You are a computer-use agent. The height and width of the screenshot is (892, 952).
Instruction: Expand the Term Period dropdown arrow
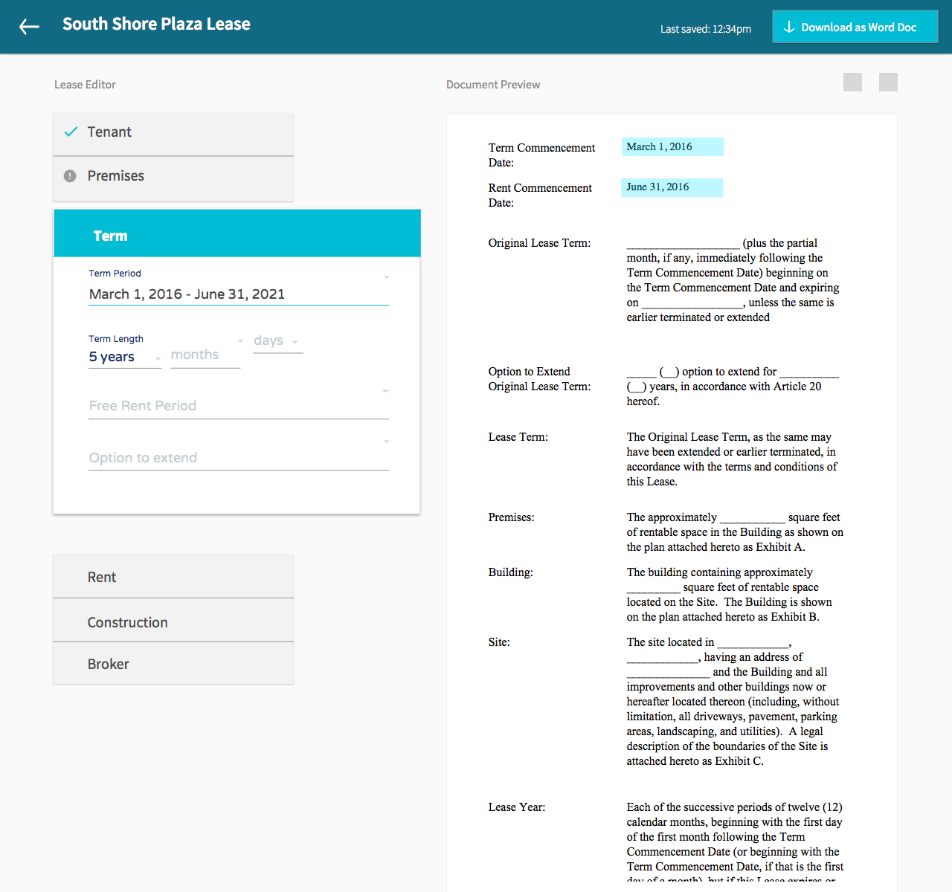point(386,277)
